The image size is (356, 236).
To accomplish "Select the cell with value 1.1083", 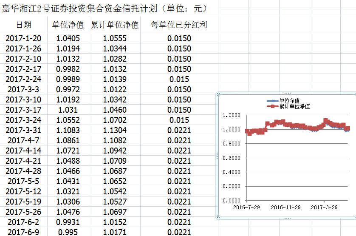I will [68, 131].
